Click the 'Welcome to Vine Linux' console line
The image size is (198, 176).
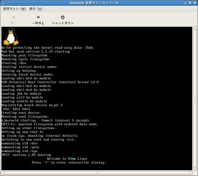(x=67, y=159)
